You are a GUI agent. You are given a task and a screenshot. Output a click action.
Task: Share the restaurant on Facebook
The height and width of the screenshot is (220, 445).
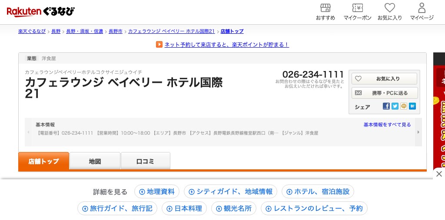pyautogui.click(x=386, y=106)
